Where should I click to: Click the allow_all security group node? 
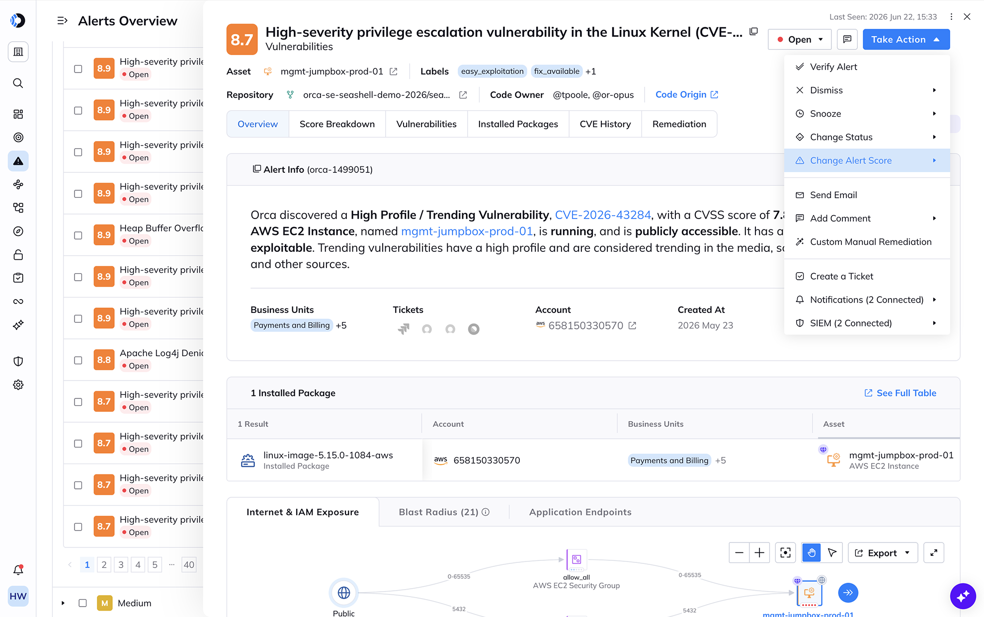pyautogui.click(x=576, y=560)
